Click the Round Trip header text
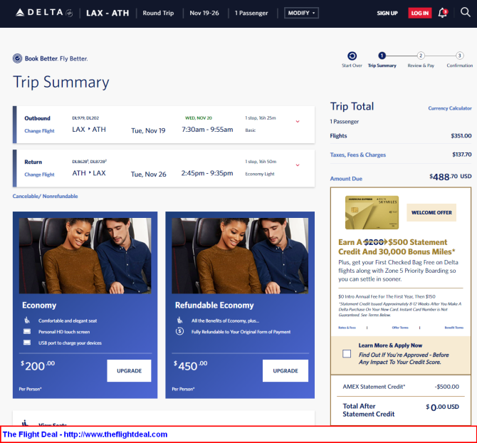477x443 pixels. pyautogui.click(x=158, y=13)
